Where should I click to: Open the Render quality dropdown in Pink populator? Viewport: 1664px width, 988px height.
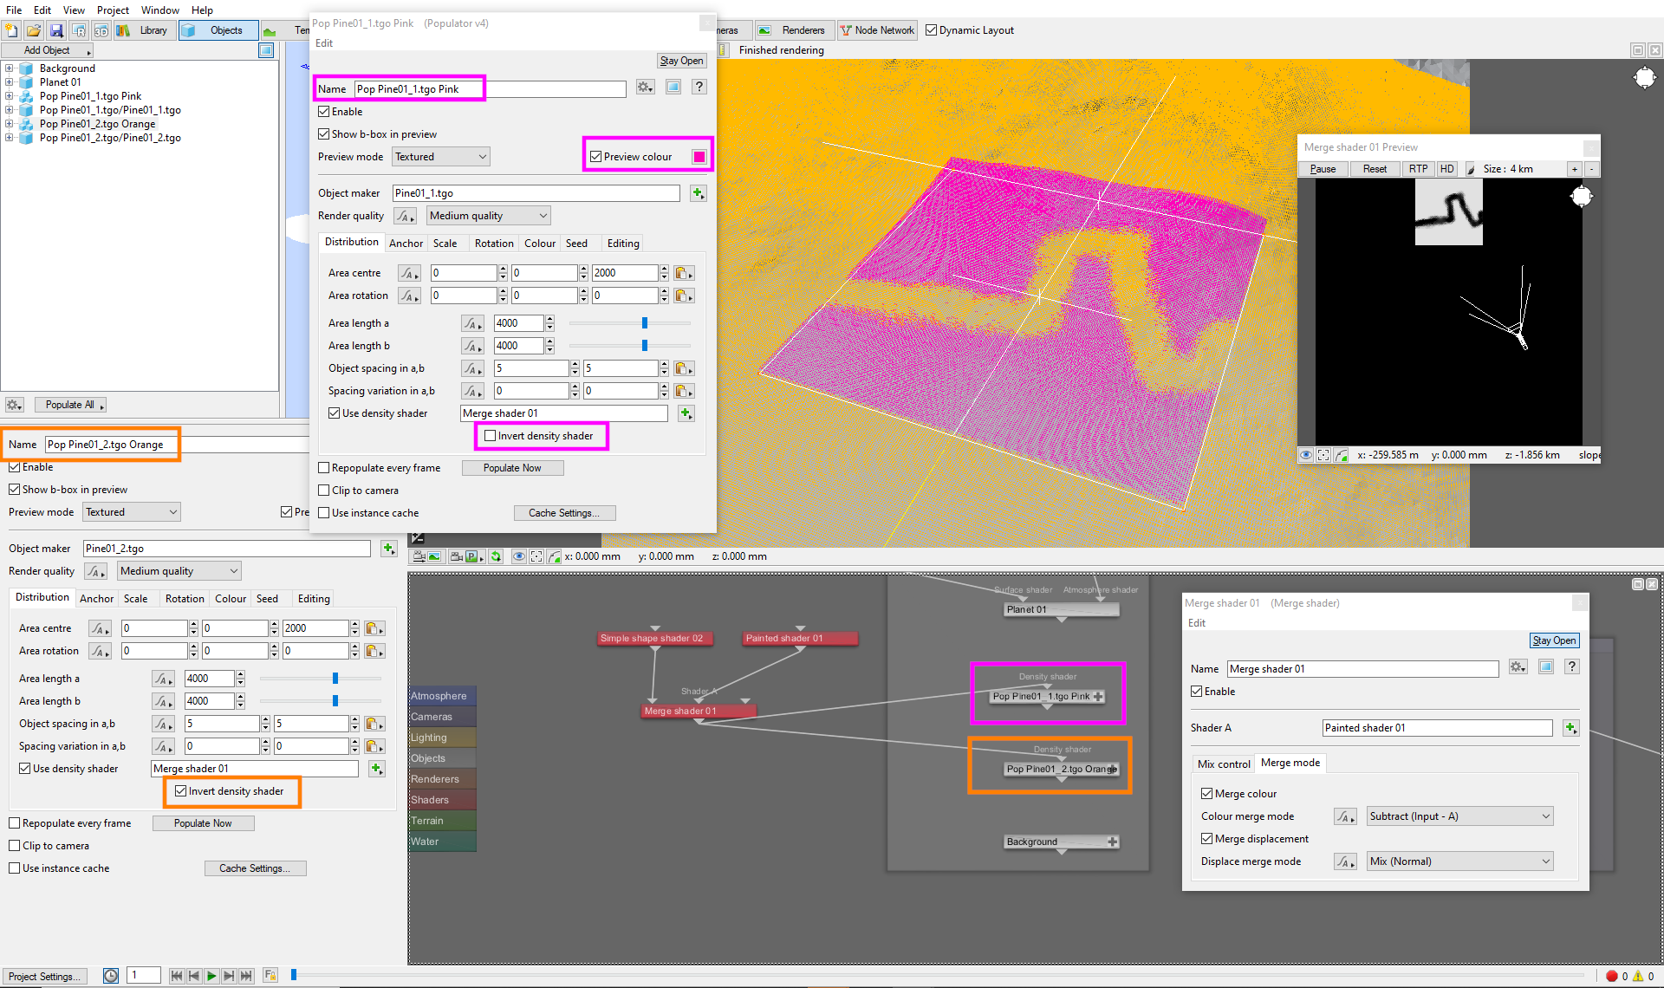[489, 216]
